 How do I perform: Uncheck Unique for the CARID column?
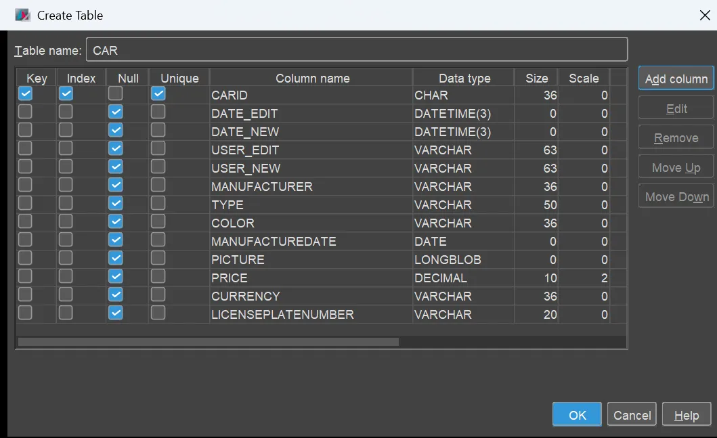click(x=158, y=93)
